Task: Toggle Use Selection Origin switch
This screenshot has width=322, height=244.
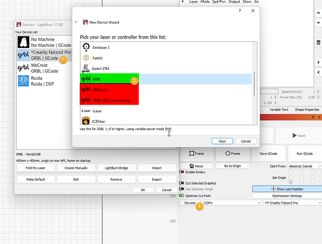Action: point(182,189)
